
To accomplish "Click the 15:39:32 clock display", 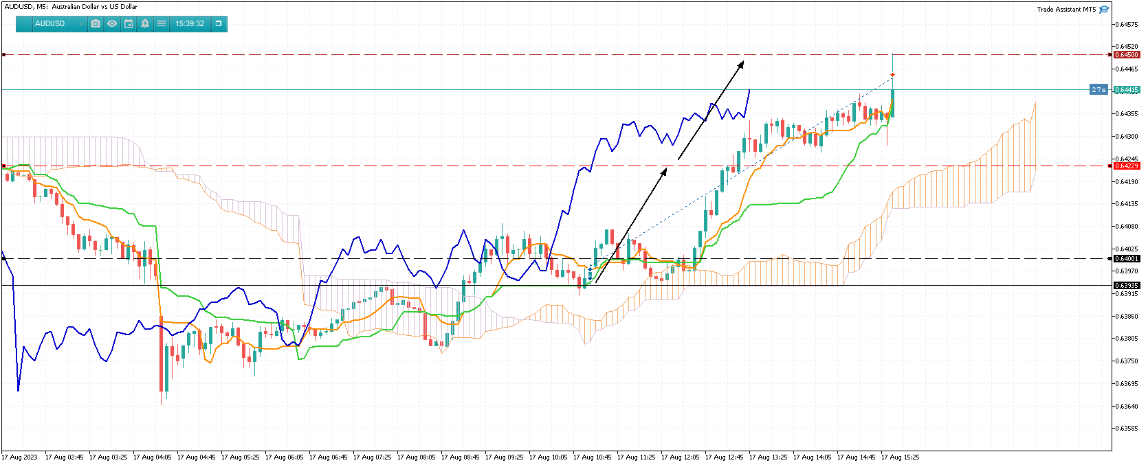I will (190, 23).
